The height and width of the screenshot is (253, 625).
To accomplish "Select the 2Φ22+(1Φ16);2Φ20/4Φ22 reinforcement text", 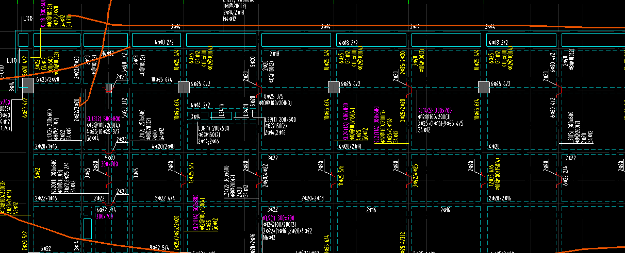I will coord(287,231).
